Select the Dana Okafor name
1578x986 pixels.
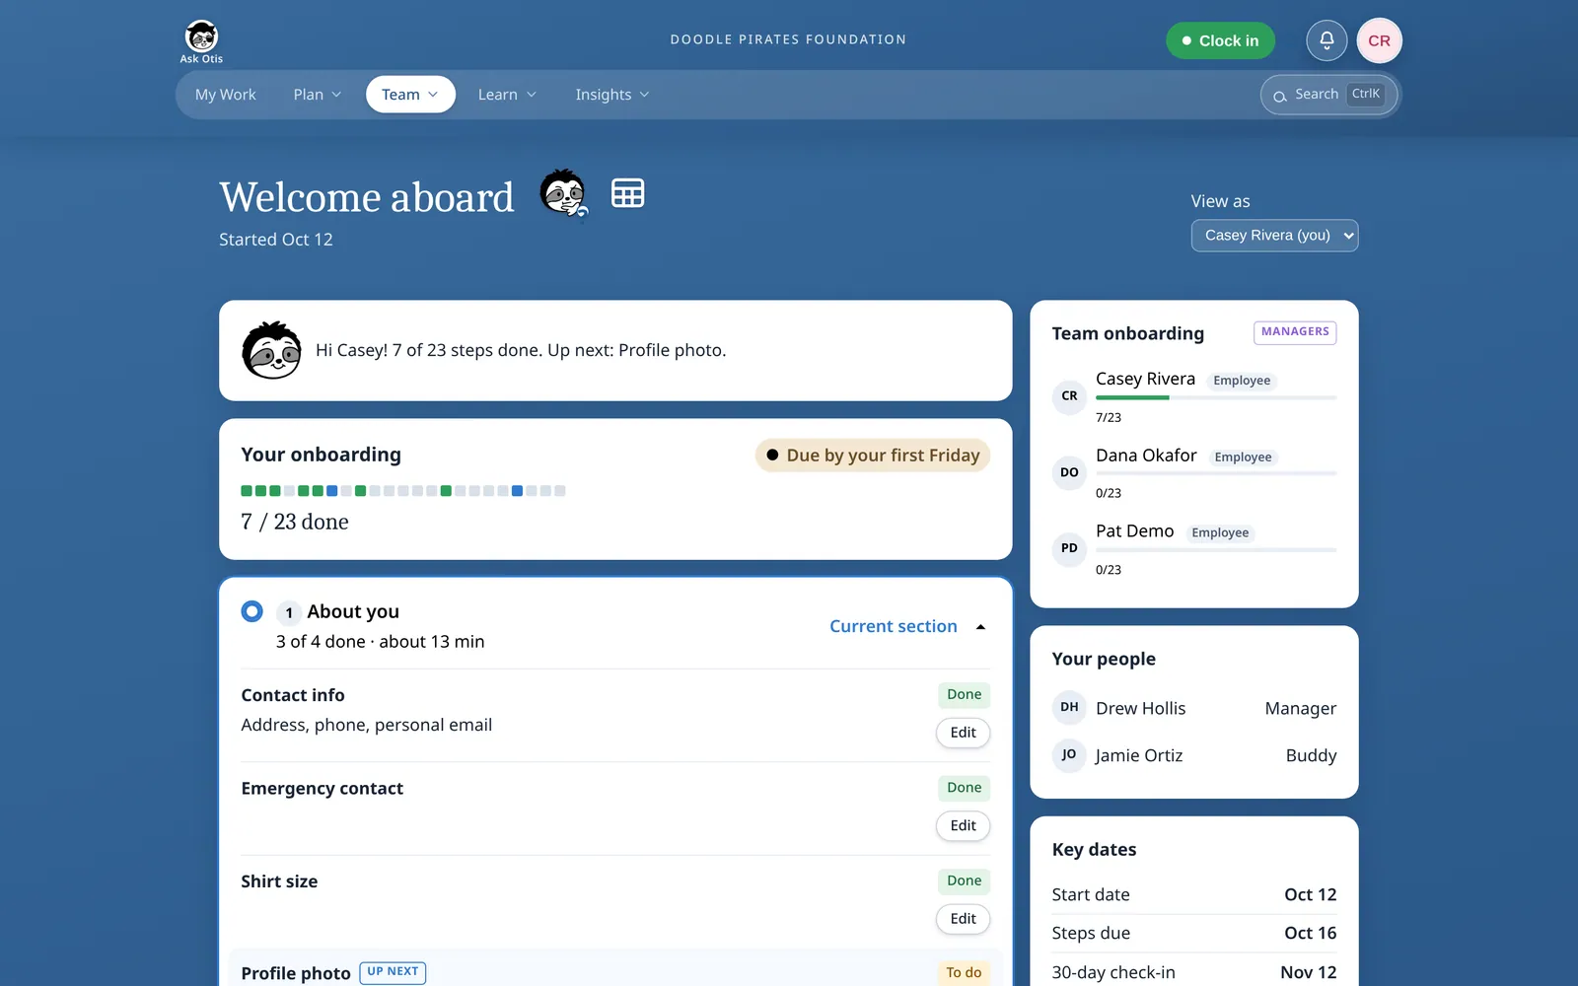[1146, 456]
